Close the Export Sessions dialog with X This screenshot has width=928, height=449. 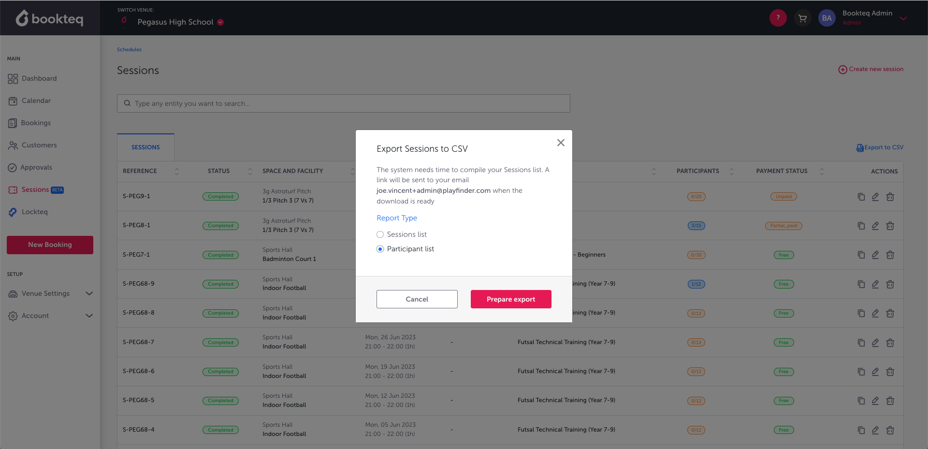(561, 143)
